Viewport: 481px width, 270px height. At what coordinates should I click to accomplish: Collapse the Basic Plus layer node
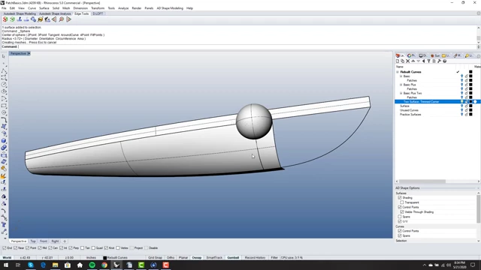click(x=401, y=85)
